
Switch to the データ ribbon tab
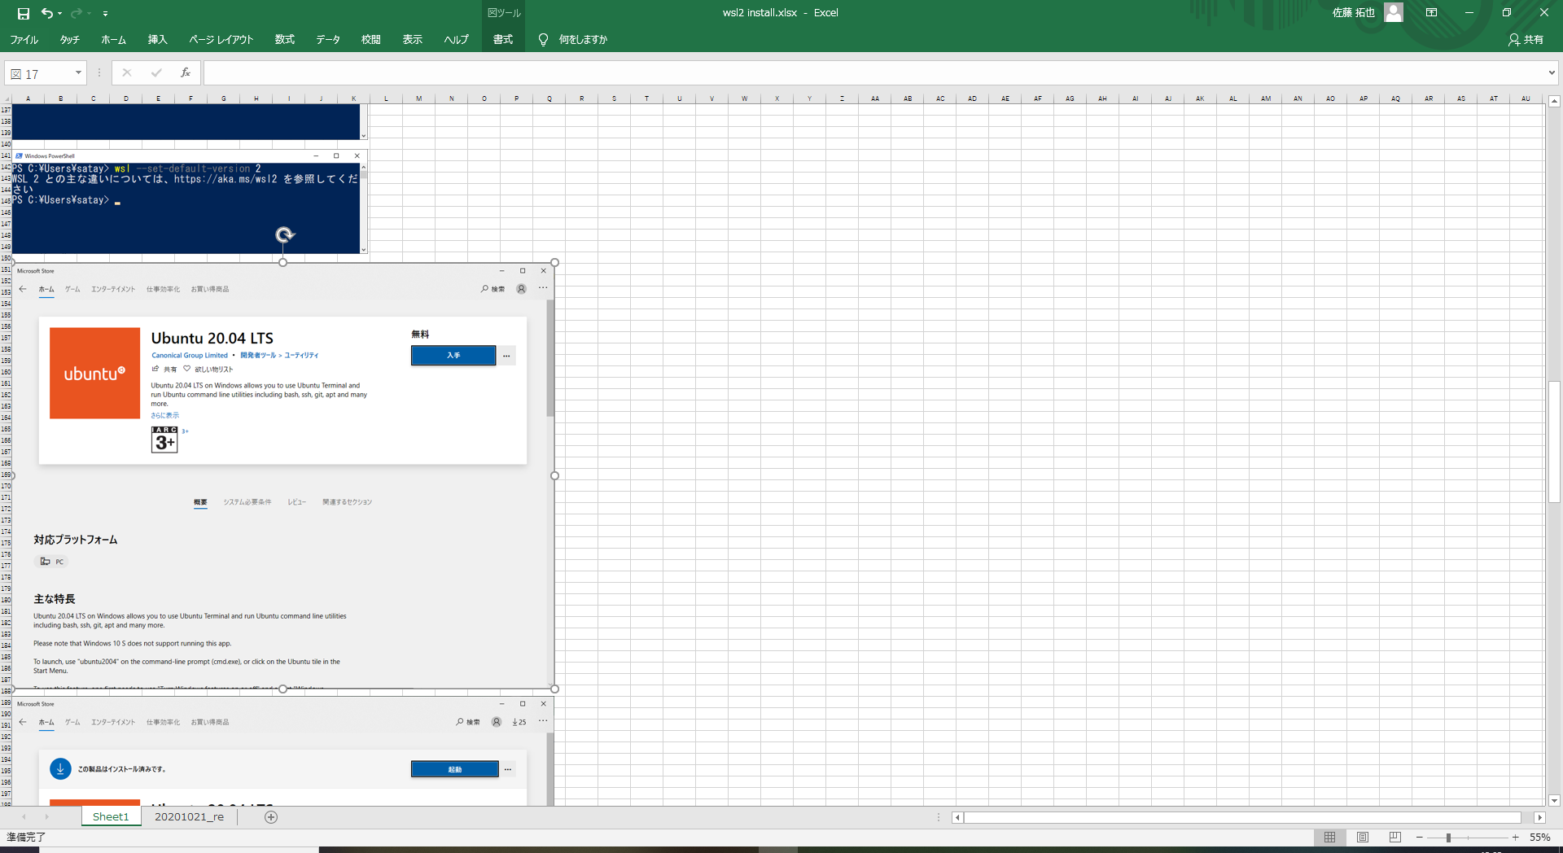[328, 39]
